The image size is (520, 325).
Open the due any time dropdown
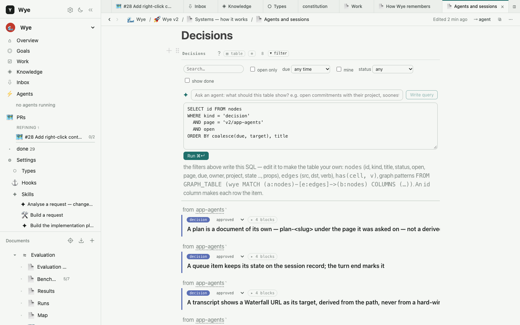coord(311,69)
